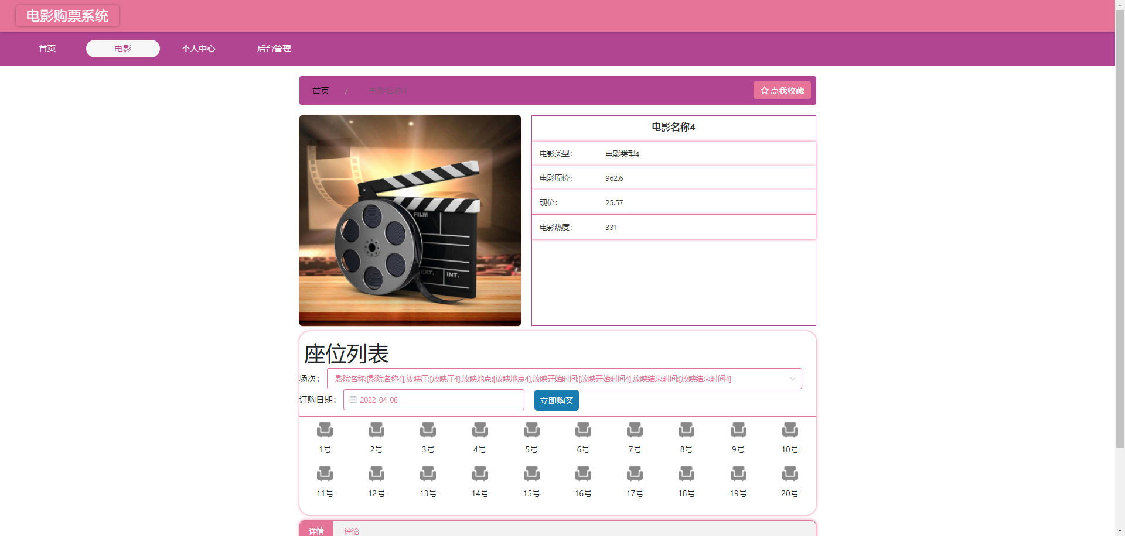The width and height of the screenshot is (1125, 536).
Task: Click the calendar icon in 订购日期 field
Action: pos(352,400)
